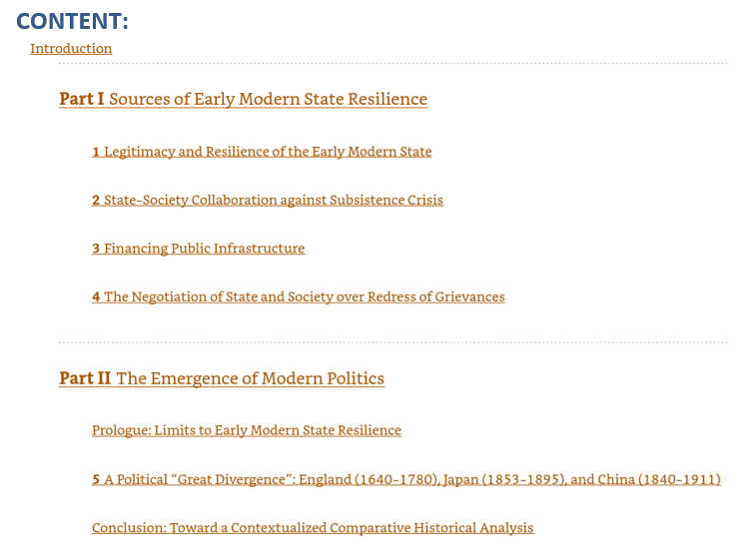Screen dimensions: 746x550
Task: Open 'Negotiation of State and Society' chapter link
Action: tap(304, 296)
